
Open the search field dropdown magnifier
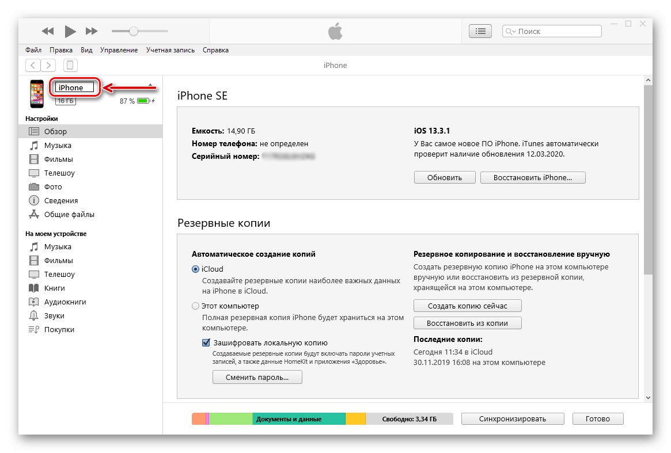coord(511,32)
